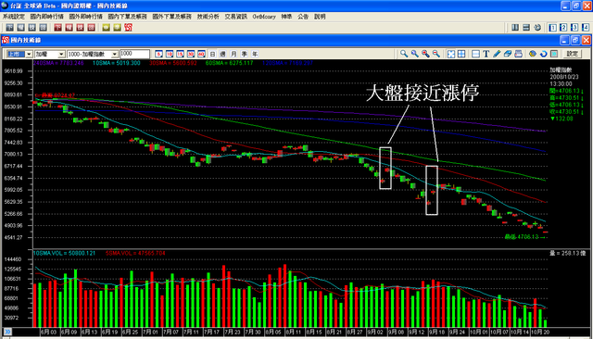Click the symbol code input showing 1000
593x339 pixels.
134,54
